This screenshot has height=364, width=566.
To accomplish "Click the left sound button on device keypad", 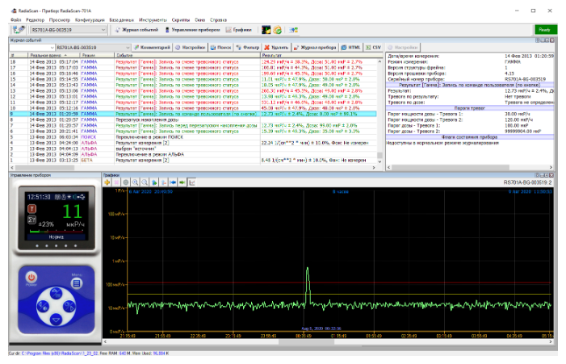I will 43,307.
